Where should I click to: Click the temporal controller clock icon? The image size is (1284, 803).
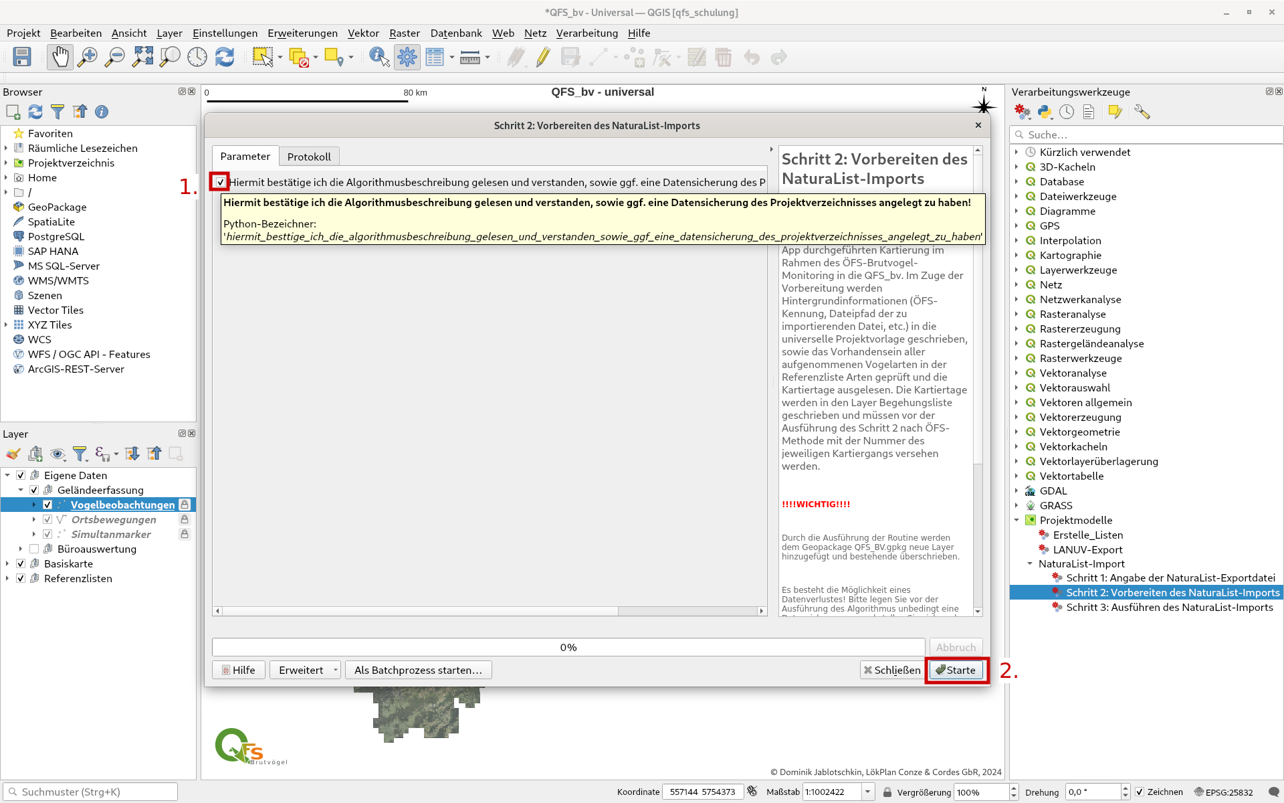pos(197,58)
